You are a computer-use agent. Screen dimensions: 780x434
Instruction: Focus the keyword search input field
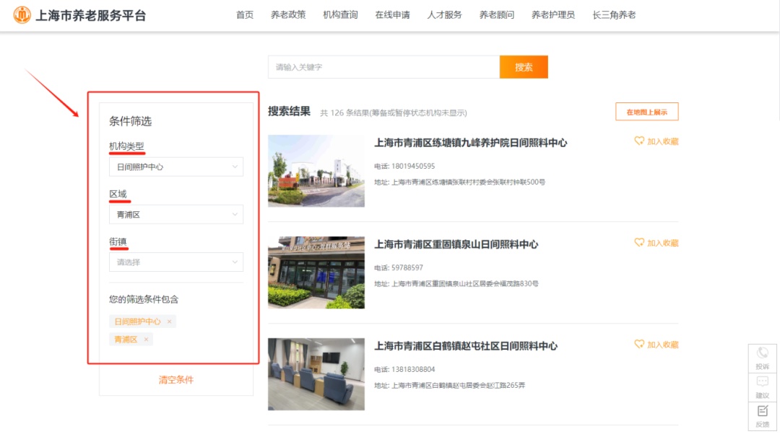pyautogui.click(x=383, y=67)
